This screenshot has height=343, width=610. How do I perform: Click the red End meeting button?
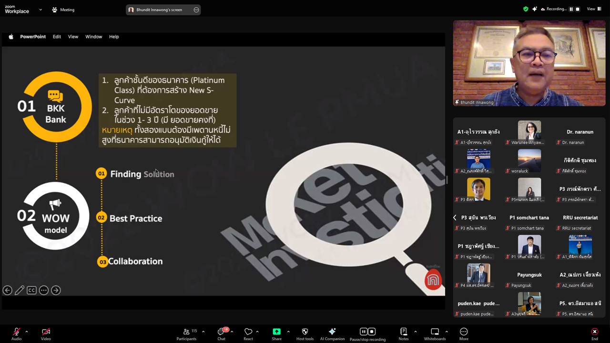[594, 334]
